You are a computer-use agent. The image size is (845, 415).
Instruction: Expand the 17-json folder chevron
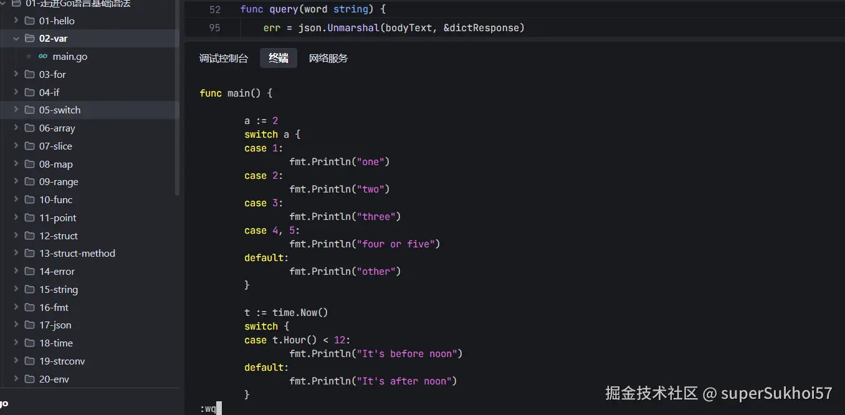(x=16, y=325)
